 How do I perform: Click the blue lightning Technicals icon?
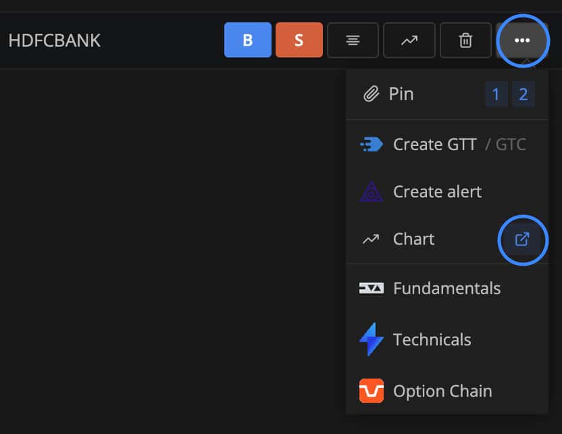[372, 339]
